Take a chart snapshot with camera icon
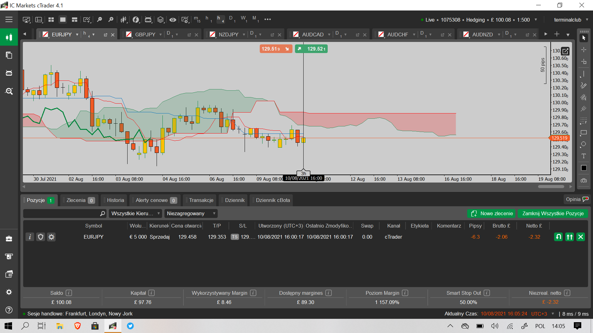The width and height of the screenshot is (593, 333). (x=584, y=181)
